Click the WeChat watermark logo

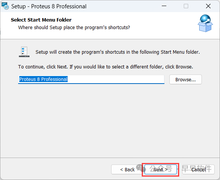141,168
